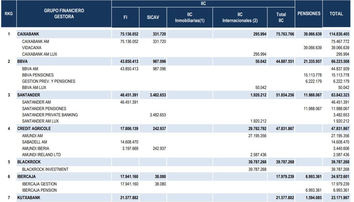Click the CAIXABANK AM LUX row label
This screenshot has width=354, height=202.
click(x=40, y=54)
